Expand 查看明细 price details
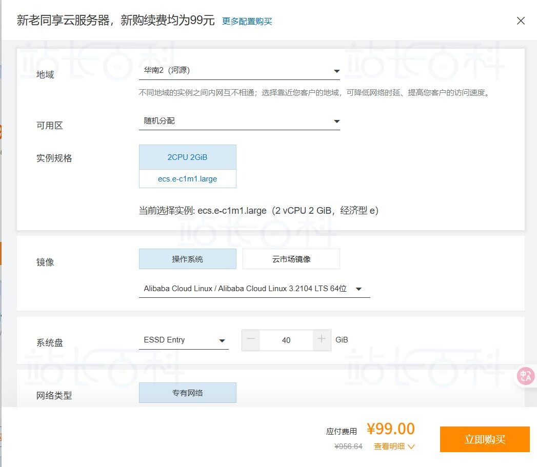 pos(394,446)
